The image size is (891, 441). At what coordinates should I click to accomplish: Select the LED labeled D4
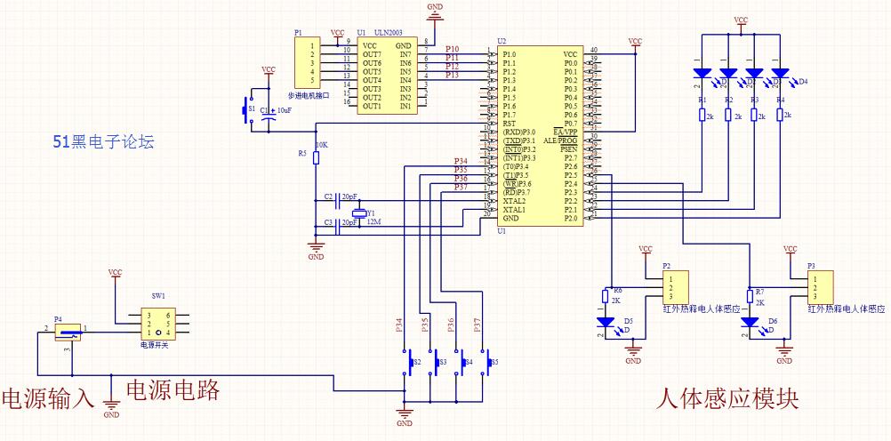[780, 74]
